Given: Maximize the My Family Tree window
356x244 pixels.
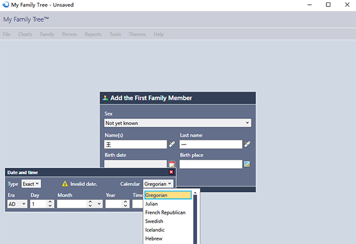Looking at the screenshot, I should 328,5.
